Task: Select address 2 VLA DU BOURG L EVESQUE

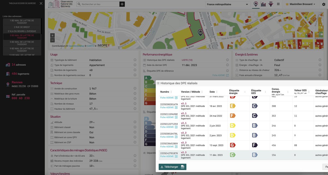Action: (x=22, y=31)
